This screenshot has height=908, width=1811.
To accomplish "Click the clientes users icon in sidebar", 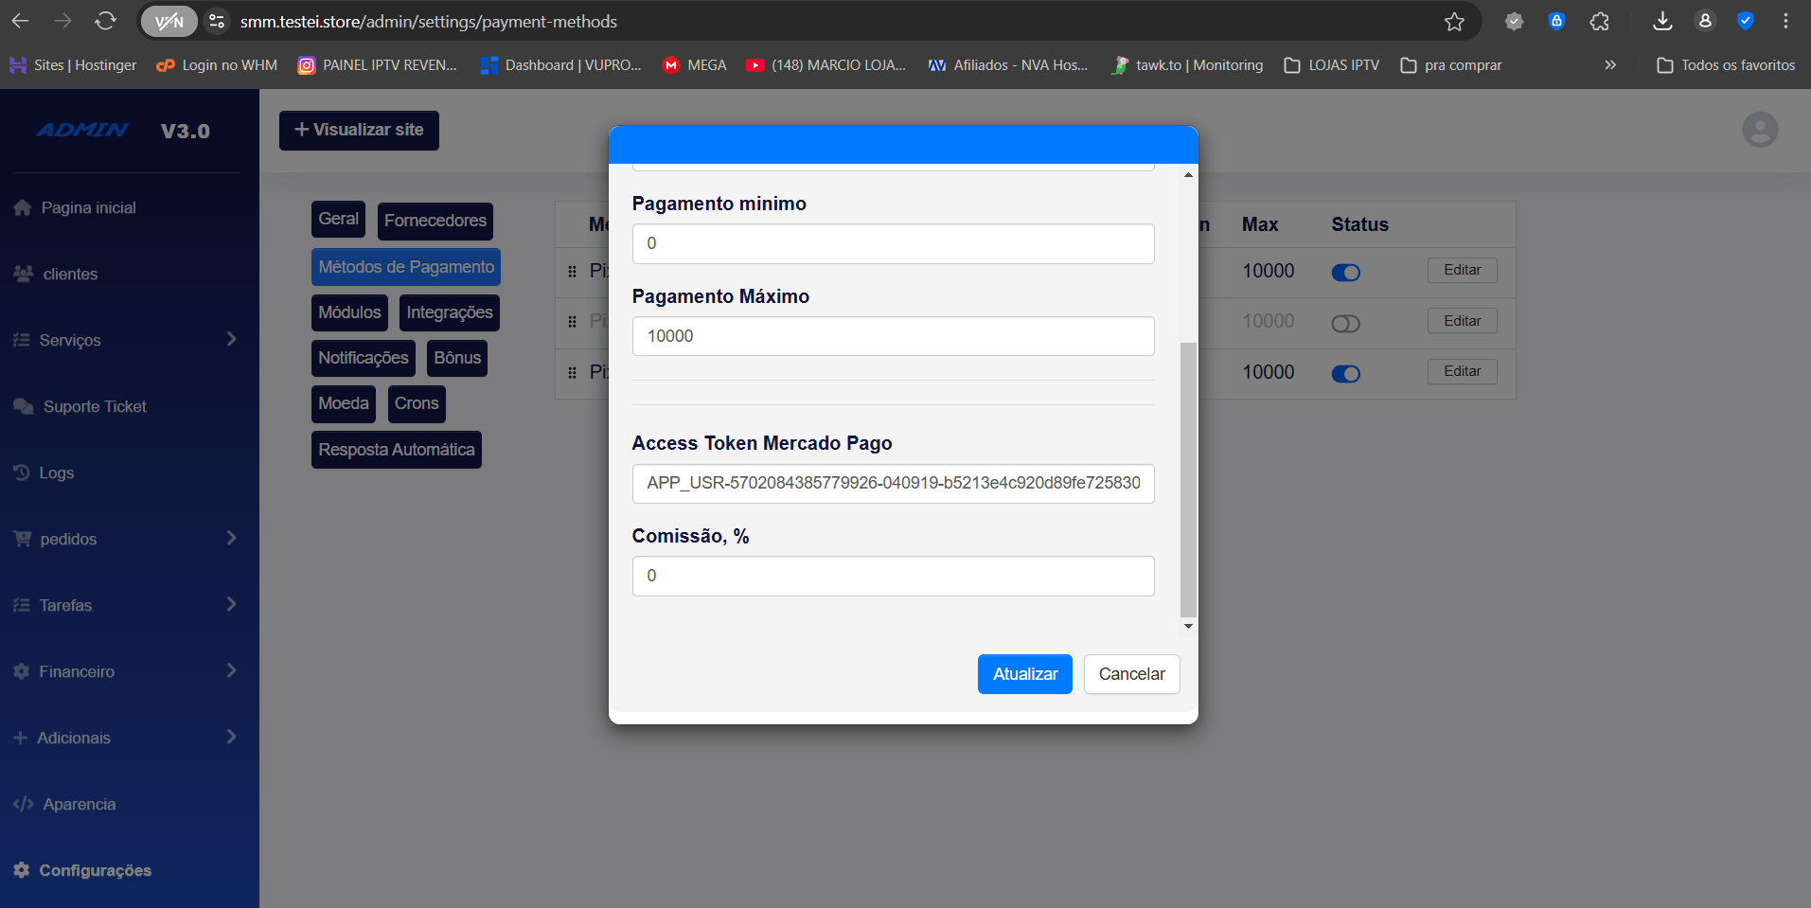I will pos(24,274).
